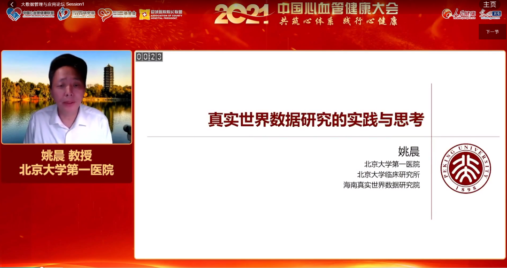Click 北京大学临床研究所 on the slide
The height and width of the screenshot is (268, 507).
click(388, 175)
